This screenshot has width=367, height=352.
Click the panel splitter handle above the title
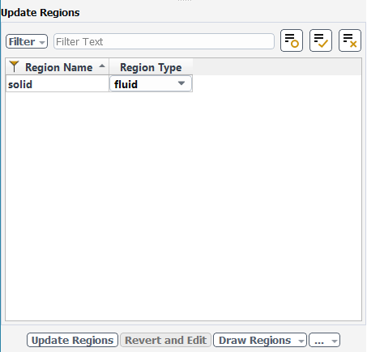[185, 1]
